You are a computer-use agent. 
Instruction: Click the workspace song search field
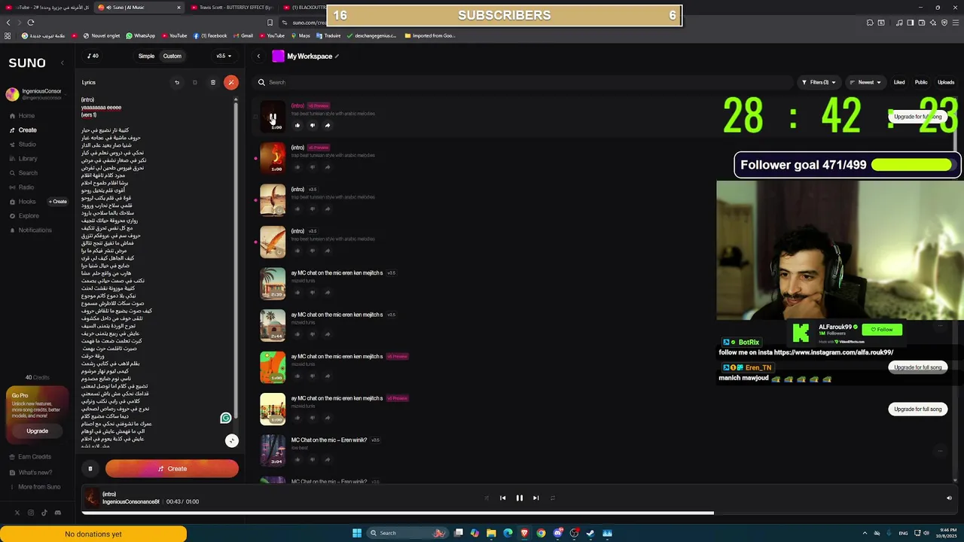click(523, 83)
